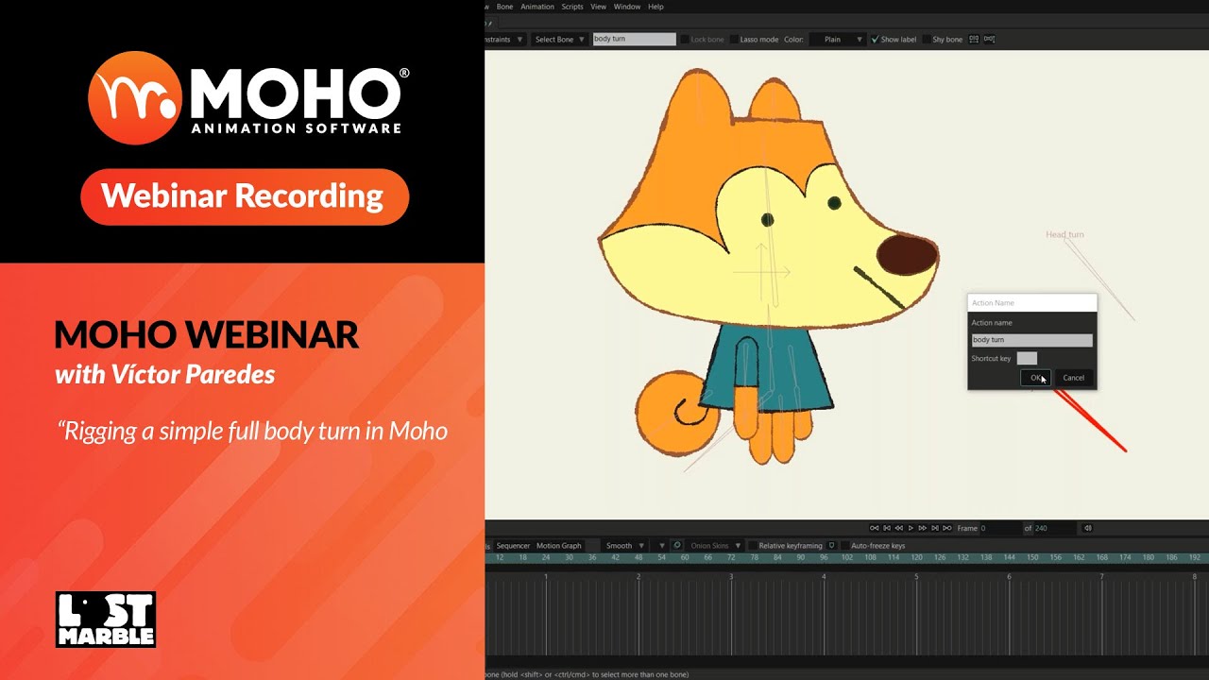Click OK in the Action Name dialog

pyautogui.click(x=1035, y=378)
